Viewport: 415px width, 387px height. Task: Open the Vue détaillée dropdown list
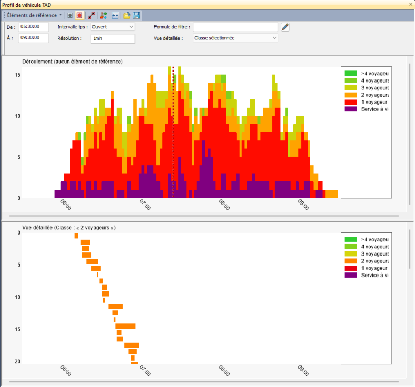tap(235, 38)
